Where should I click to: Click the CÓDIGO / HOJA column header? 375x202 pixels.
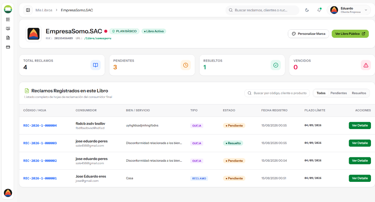coord(35,110)
